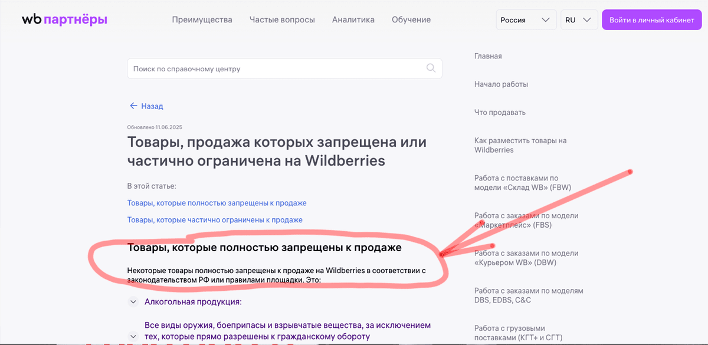This screenshot has height=345, width=708.
Task: Open the RU language dropdown
Action: point(579,19)
